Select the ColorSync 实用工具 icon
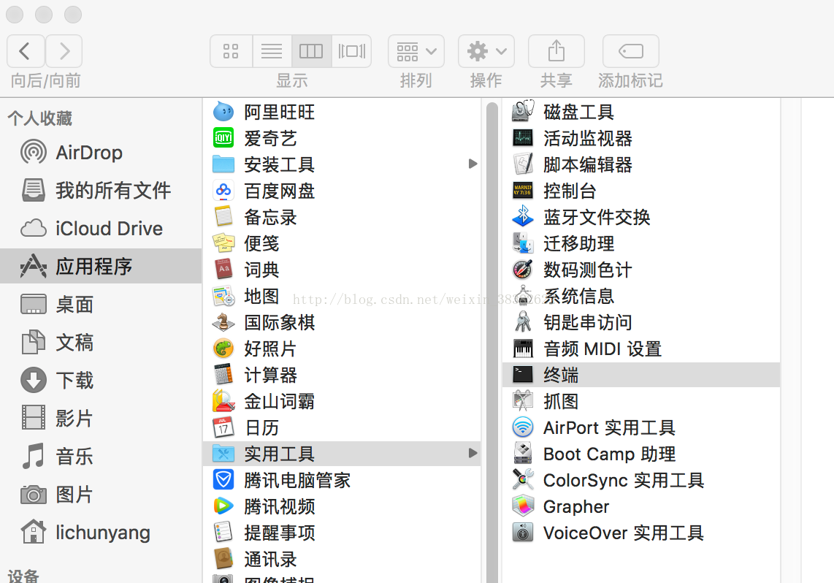The width and height of the screenshot is (834, 583). [523, 480]
